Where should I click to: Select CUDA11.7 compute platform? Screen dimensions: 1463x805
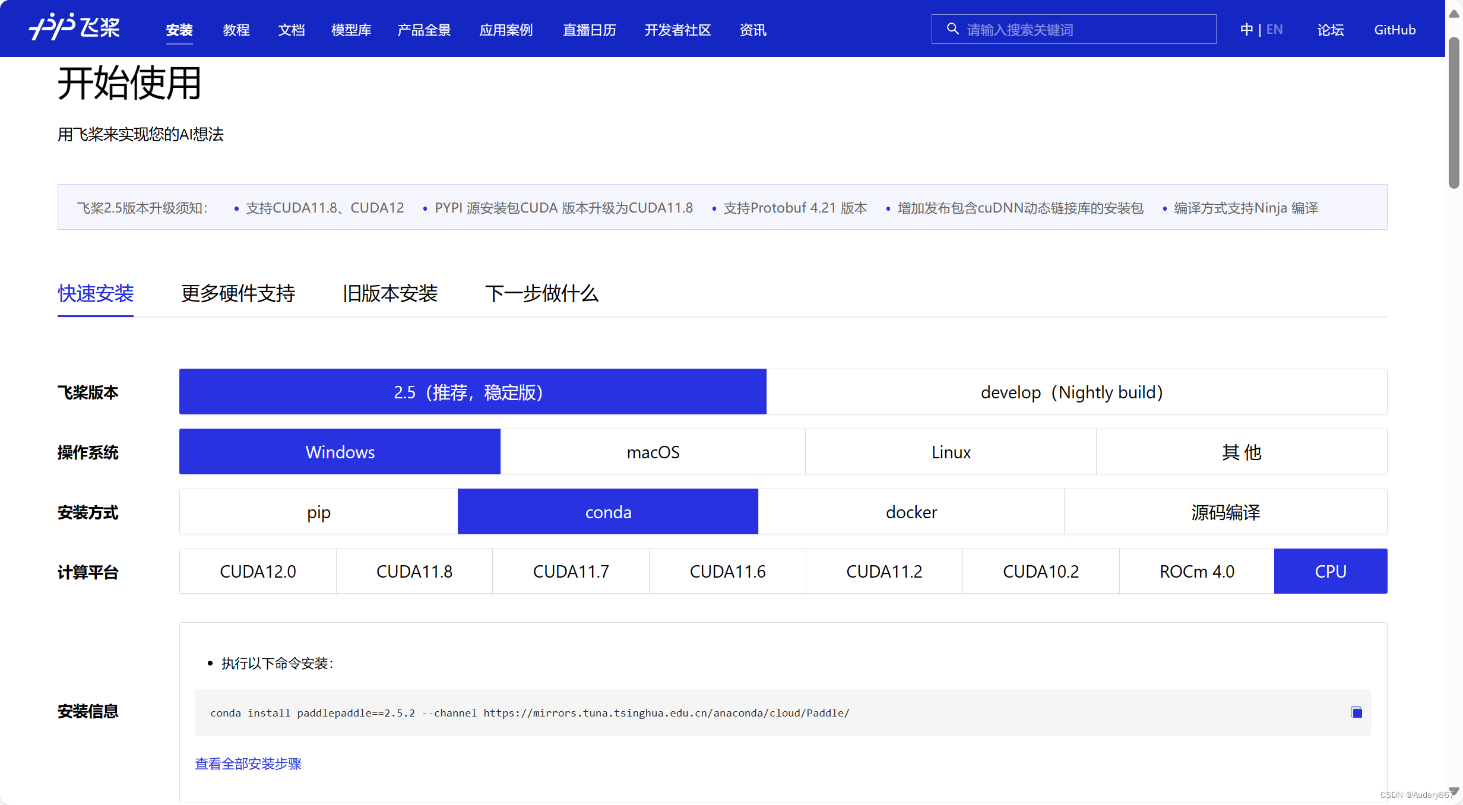click(571, 571)
